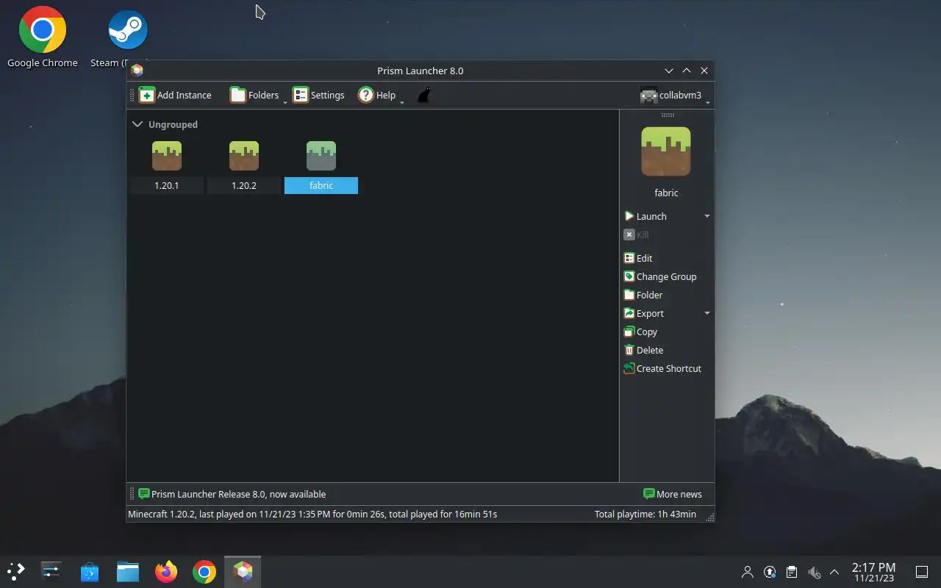The width and height of the screenshot is (941, 588).
Task: Click the Prism Launcher taskbar icon
Action: click(x=243, y=571)
